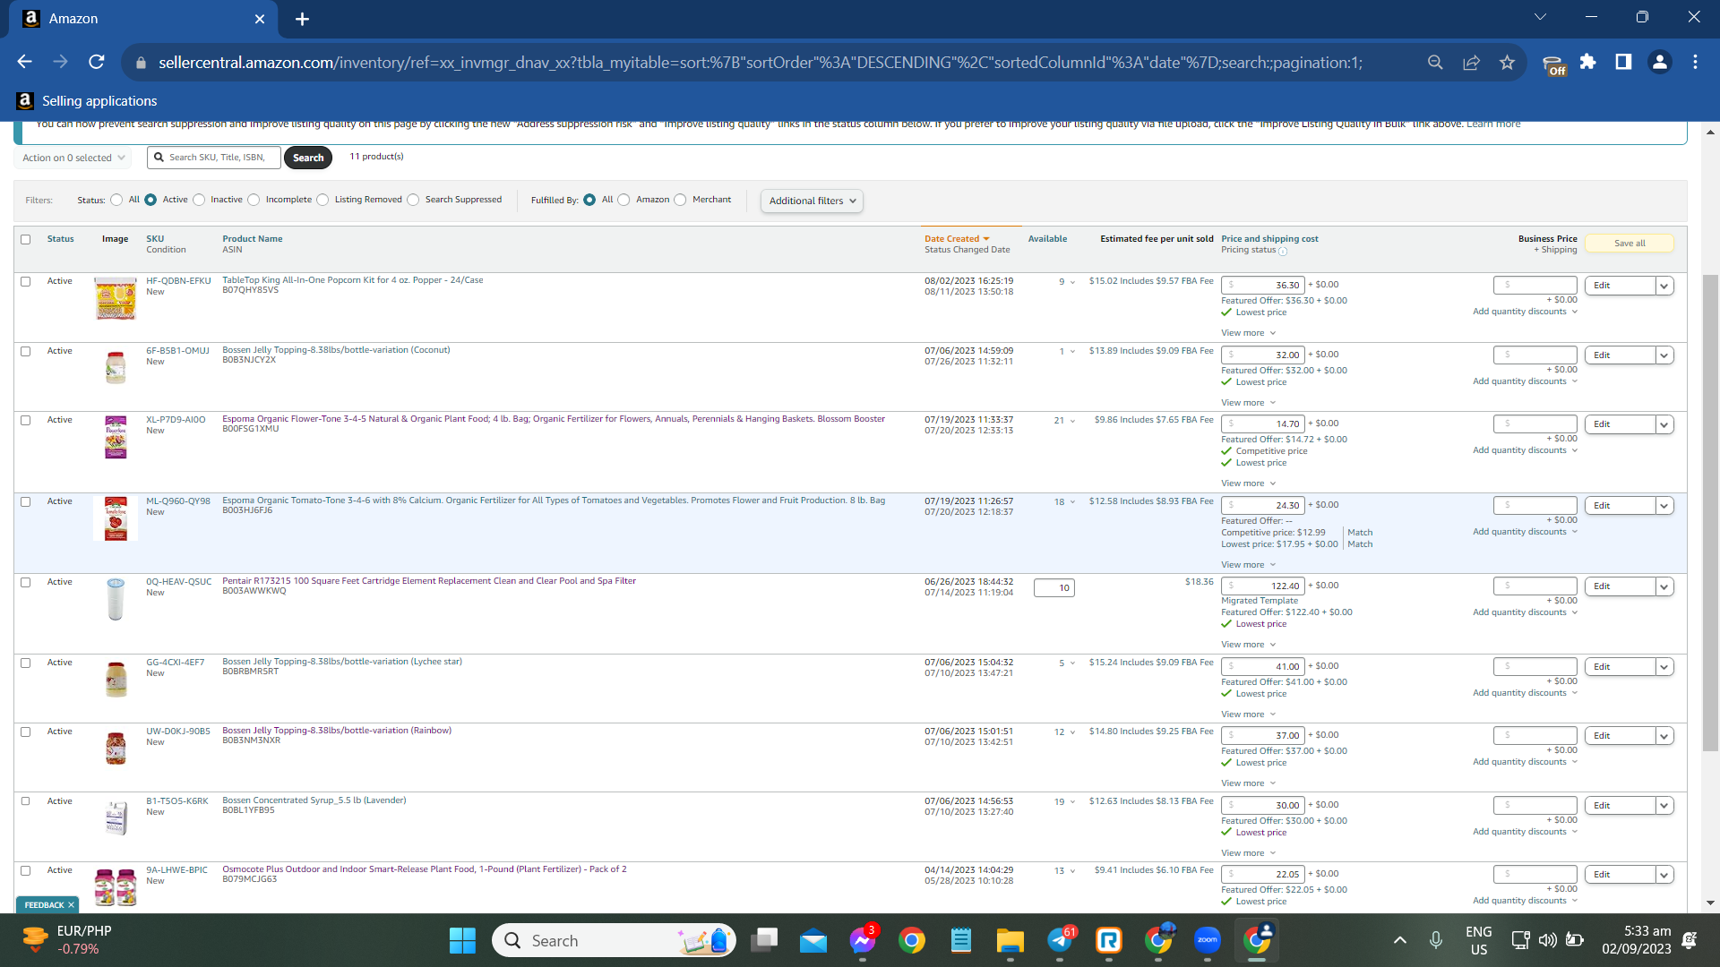The image size is (1720, 967).
Task: Select the Espoma Flower-Tone row checkbox
Action: click(26, 420)
